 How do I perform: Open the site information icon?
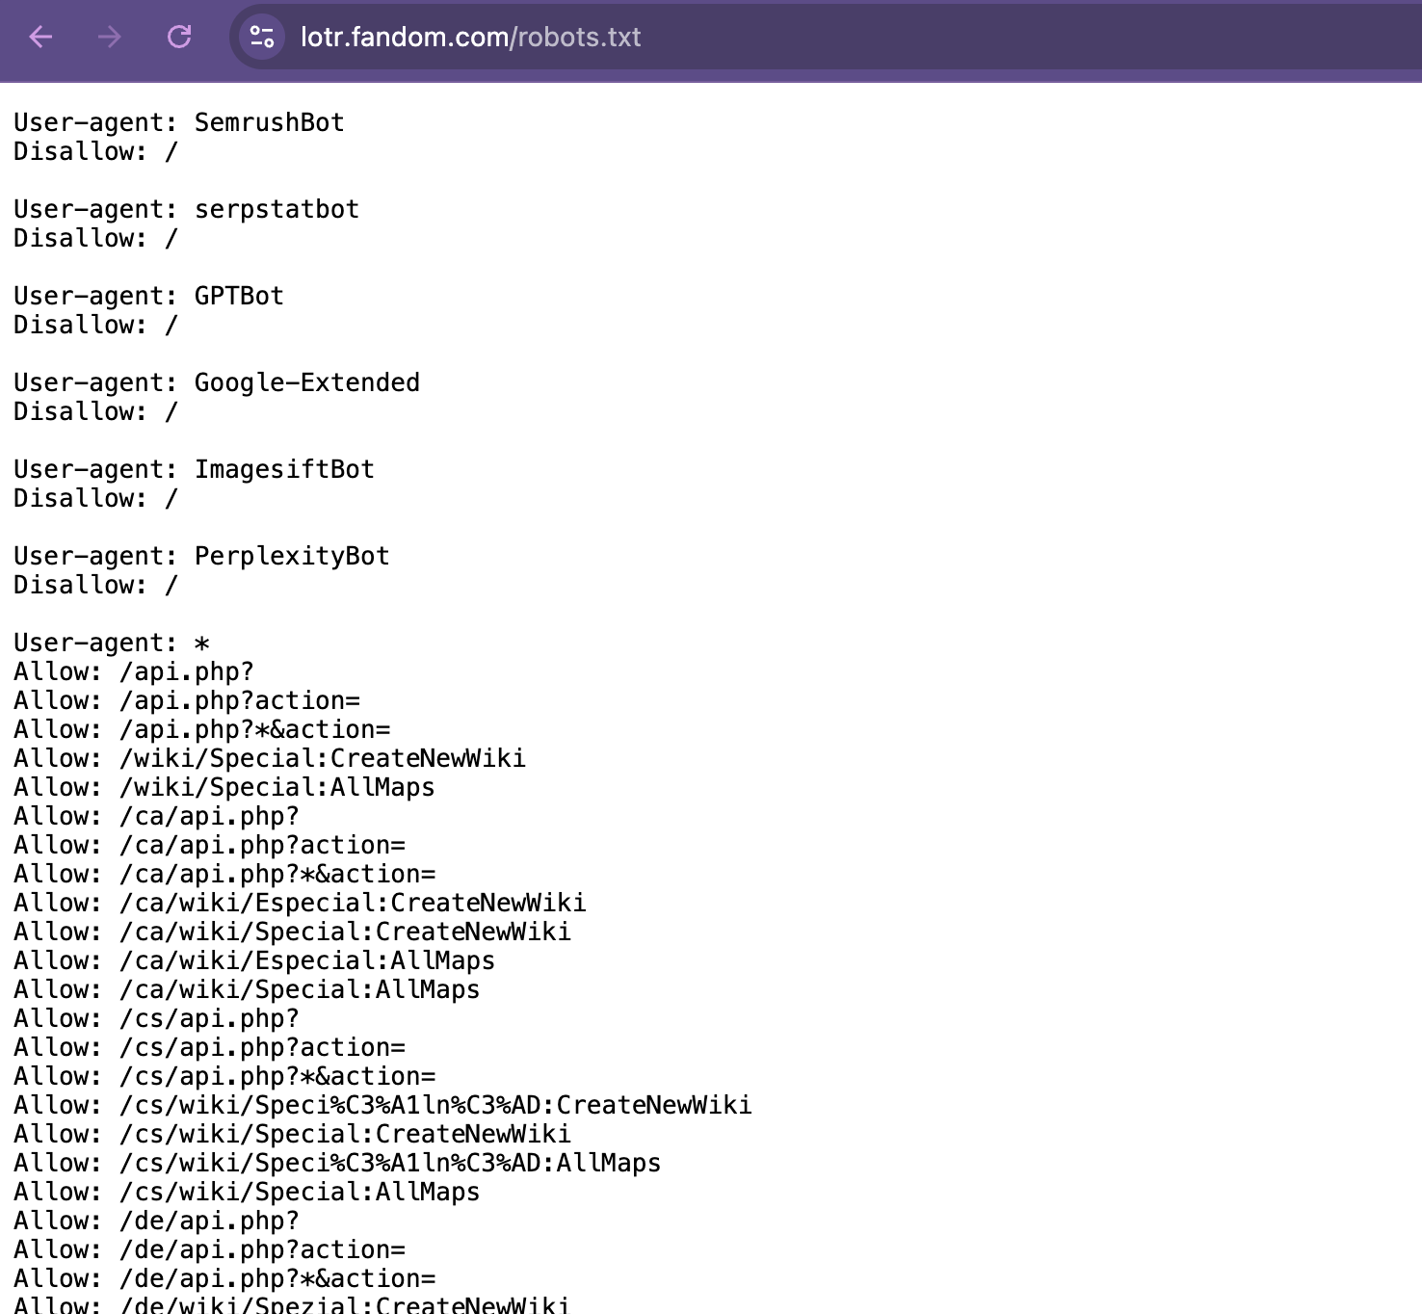point(262,38)
